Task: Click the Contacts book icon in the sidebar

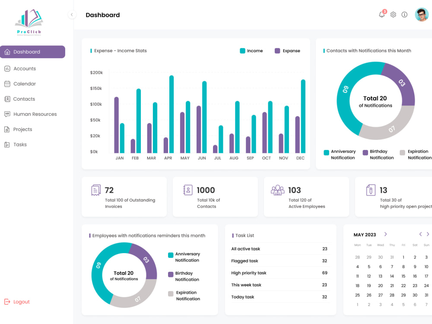Action: 7,99
